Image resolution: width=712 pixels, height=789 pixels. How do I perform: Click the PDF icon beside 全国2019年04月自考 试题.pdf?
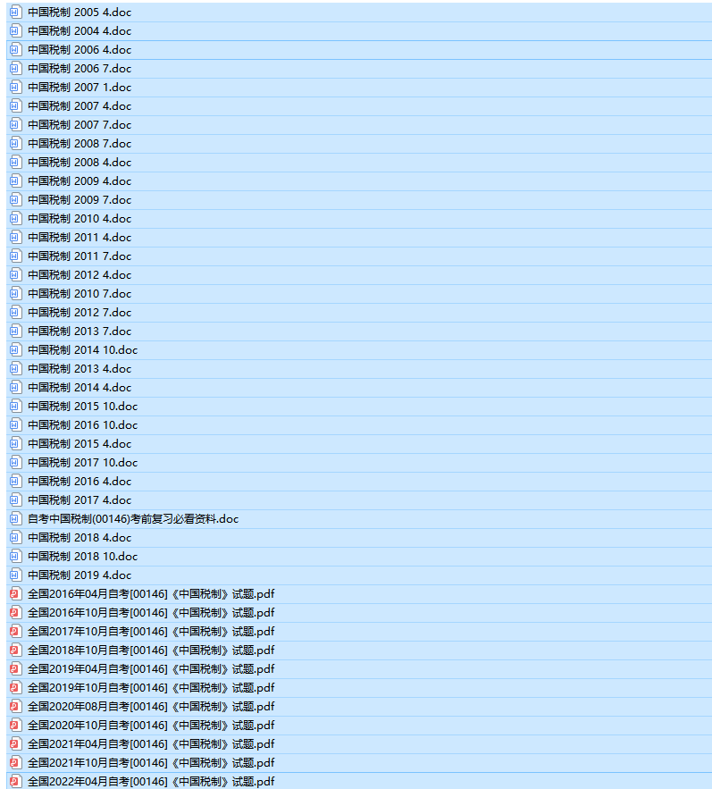point(15,668)
